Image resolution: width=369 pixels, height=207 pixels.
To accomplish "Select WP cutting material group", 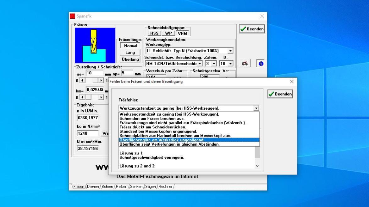I will (x=168, y=33).
